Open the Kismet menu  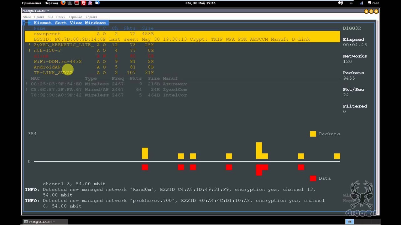click(x=43, y=23)
